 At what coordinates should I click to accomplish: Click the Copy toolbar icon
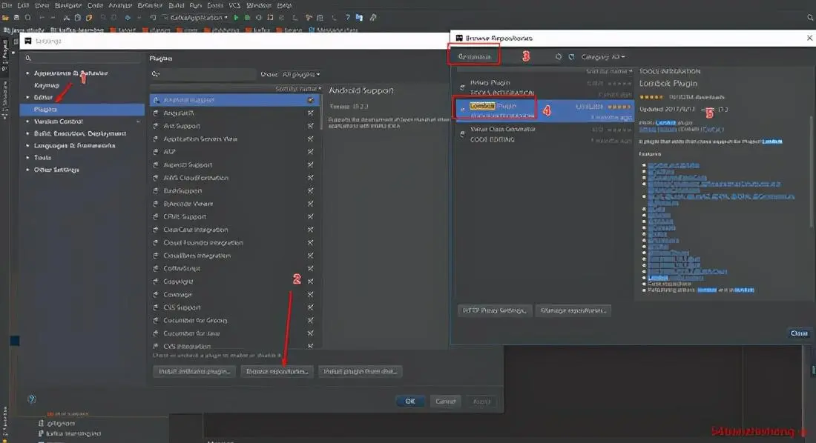pos(78,18)
